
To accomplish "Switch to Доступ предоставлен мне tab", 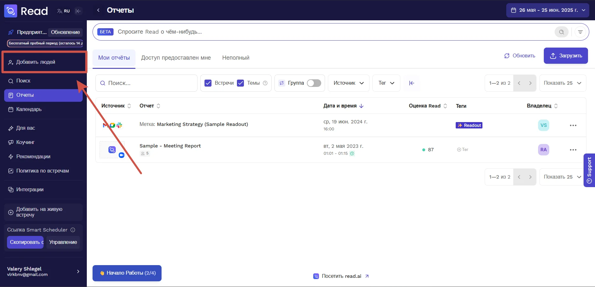I will pyautogui.click(x=176, y=58).
